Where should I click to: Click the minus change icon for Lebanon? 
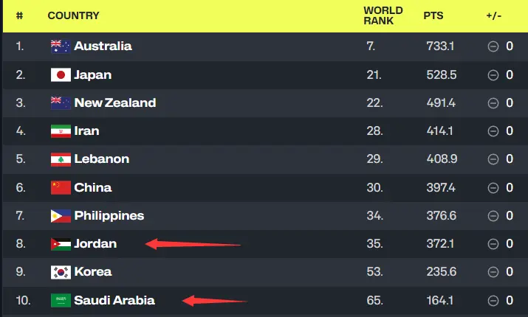(493, 159)
